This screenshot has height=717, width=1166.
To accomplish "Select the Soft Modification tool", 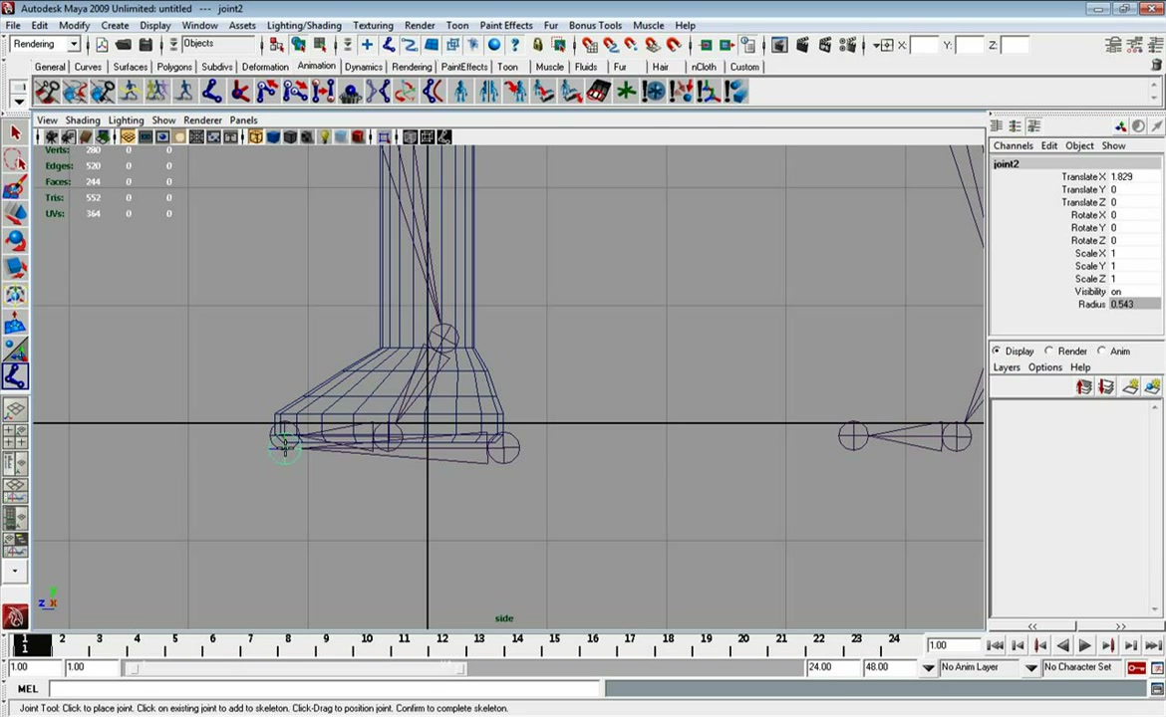I will click(15, 323).
